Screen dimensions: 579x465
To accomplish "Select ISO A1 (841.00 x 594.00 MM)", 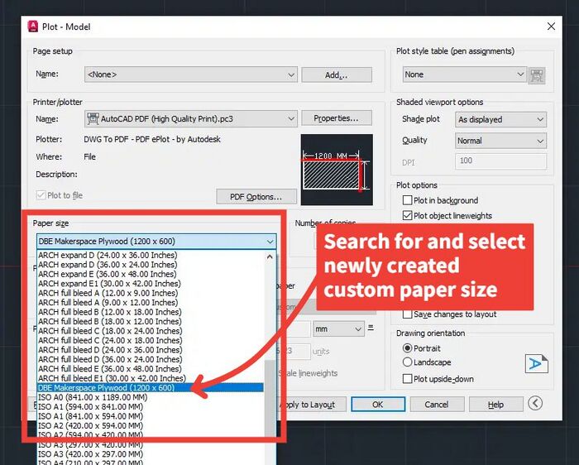I will tap(151, 416).
